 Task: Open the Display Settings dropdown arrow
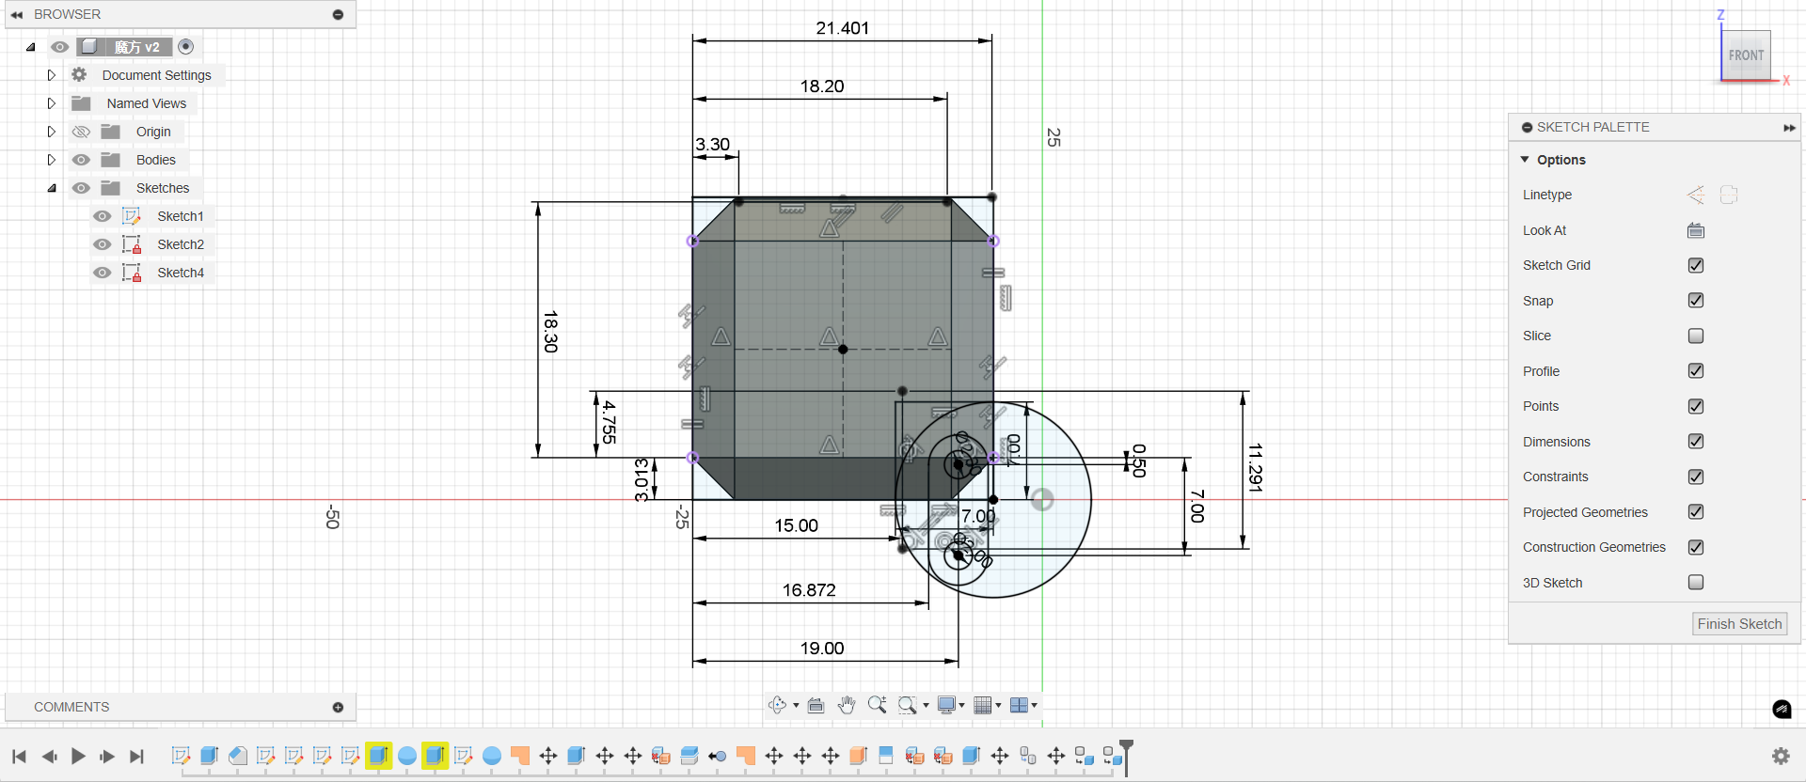pyautogui.click(x=961, y=705)
